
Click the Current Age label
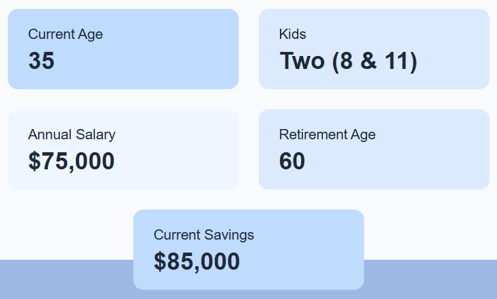coord(66,34)
